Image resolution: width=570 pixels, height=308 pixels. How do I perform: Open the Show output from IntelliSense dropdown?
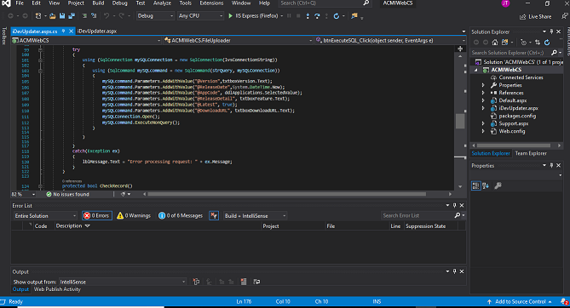(x=123, y=282)
